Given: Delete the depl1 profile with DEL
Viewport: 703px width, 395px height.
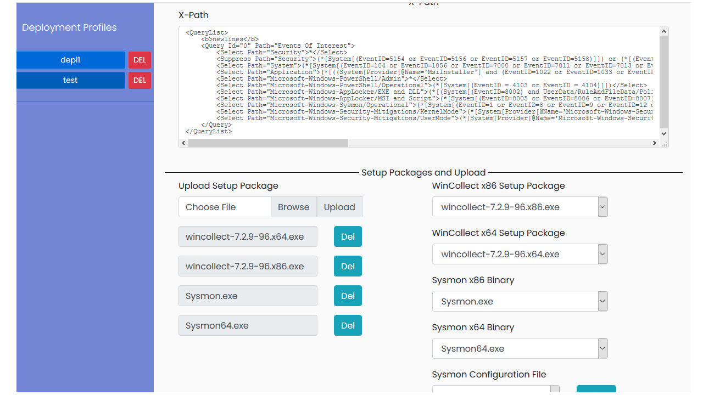Looking at the screenshot, I should [139, 60].
